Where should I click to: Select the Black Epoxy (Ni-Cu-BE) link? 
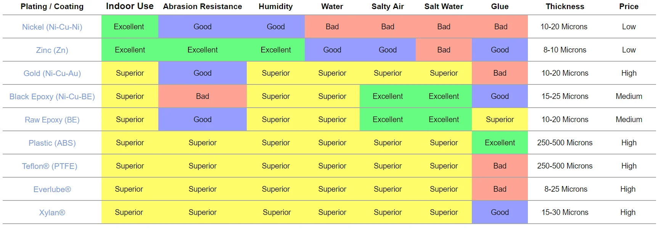pyautogui.click(x=52, y=97)
